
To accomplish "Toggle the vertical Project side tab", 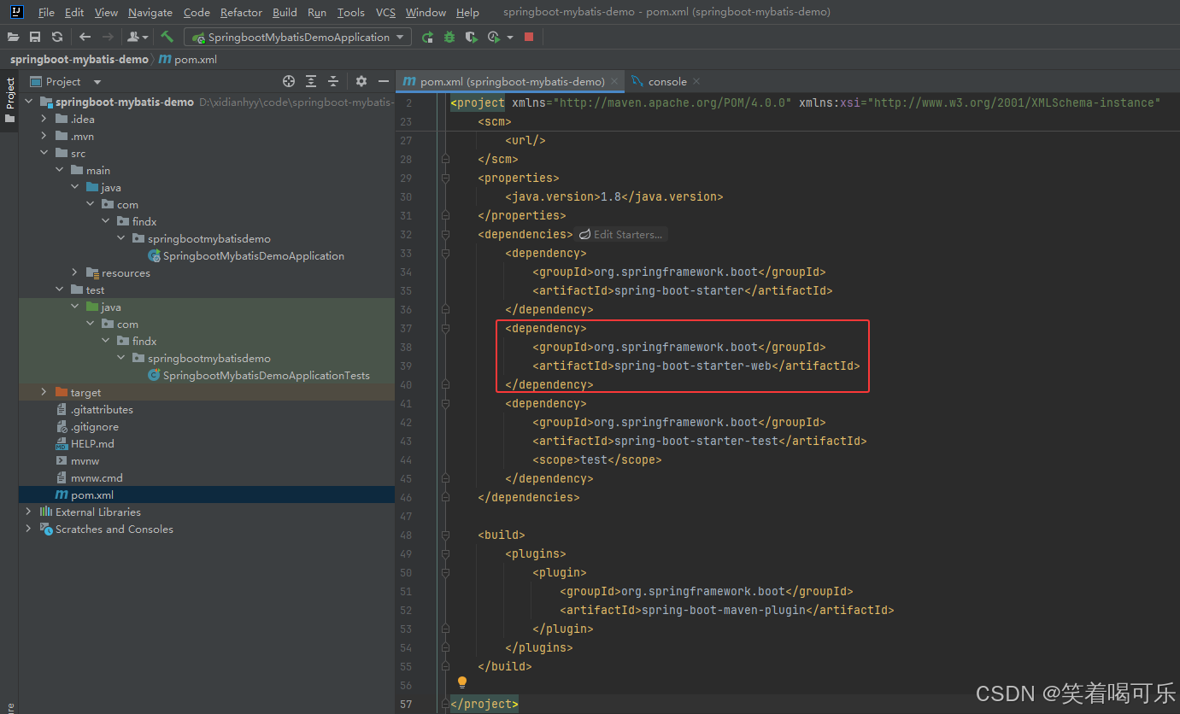I will click(x=9, y=99).
